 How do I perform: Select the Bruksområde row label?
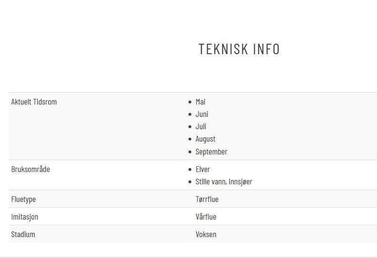pyautogui.click(x=30, y=169)
